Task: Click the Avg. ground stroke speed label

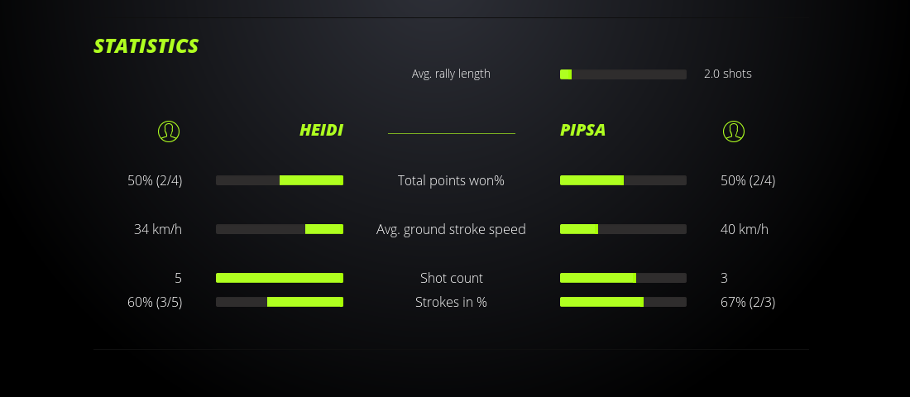Action: (x=451, y=229)
